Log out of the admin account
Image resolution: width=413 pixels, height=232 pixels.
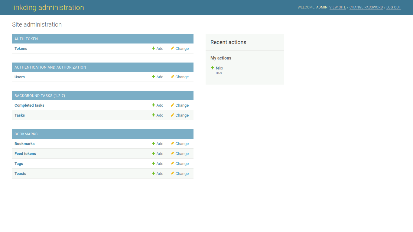pos(393,7)
